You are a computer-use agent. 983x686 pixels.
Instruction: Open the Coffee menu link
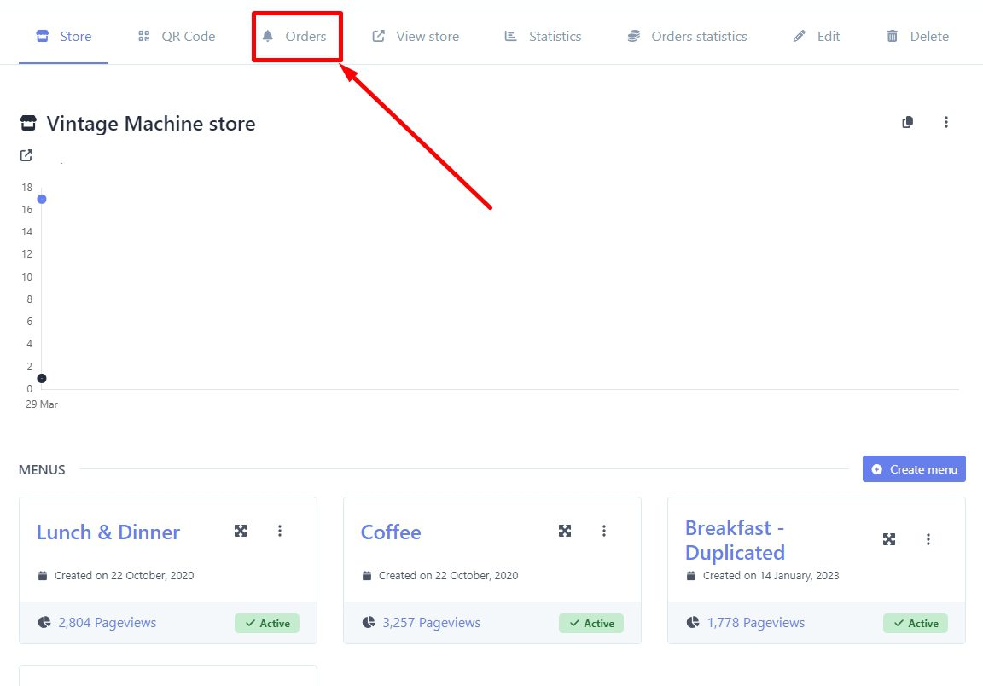pyautogui.click(x=391, y=532)
